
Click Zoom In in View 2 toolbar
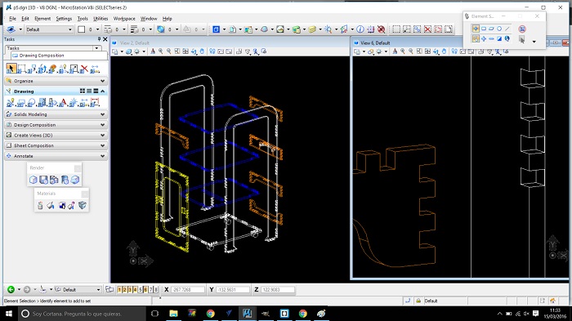[x=161, y=51]
